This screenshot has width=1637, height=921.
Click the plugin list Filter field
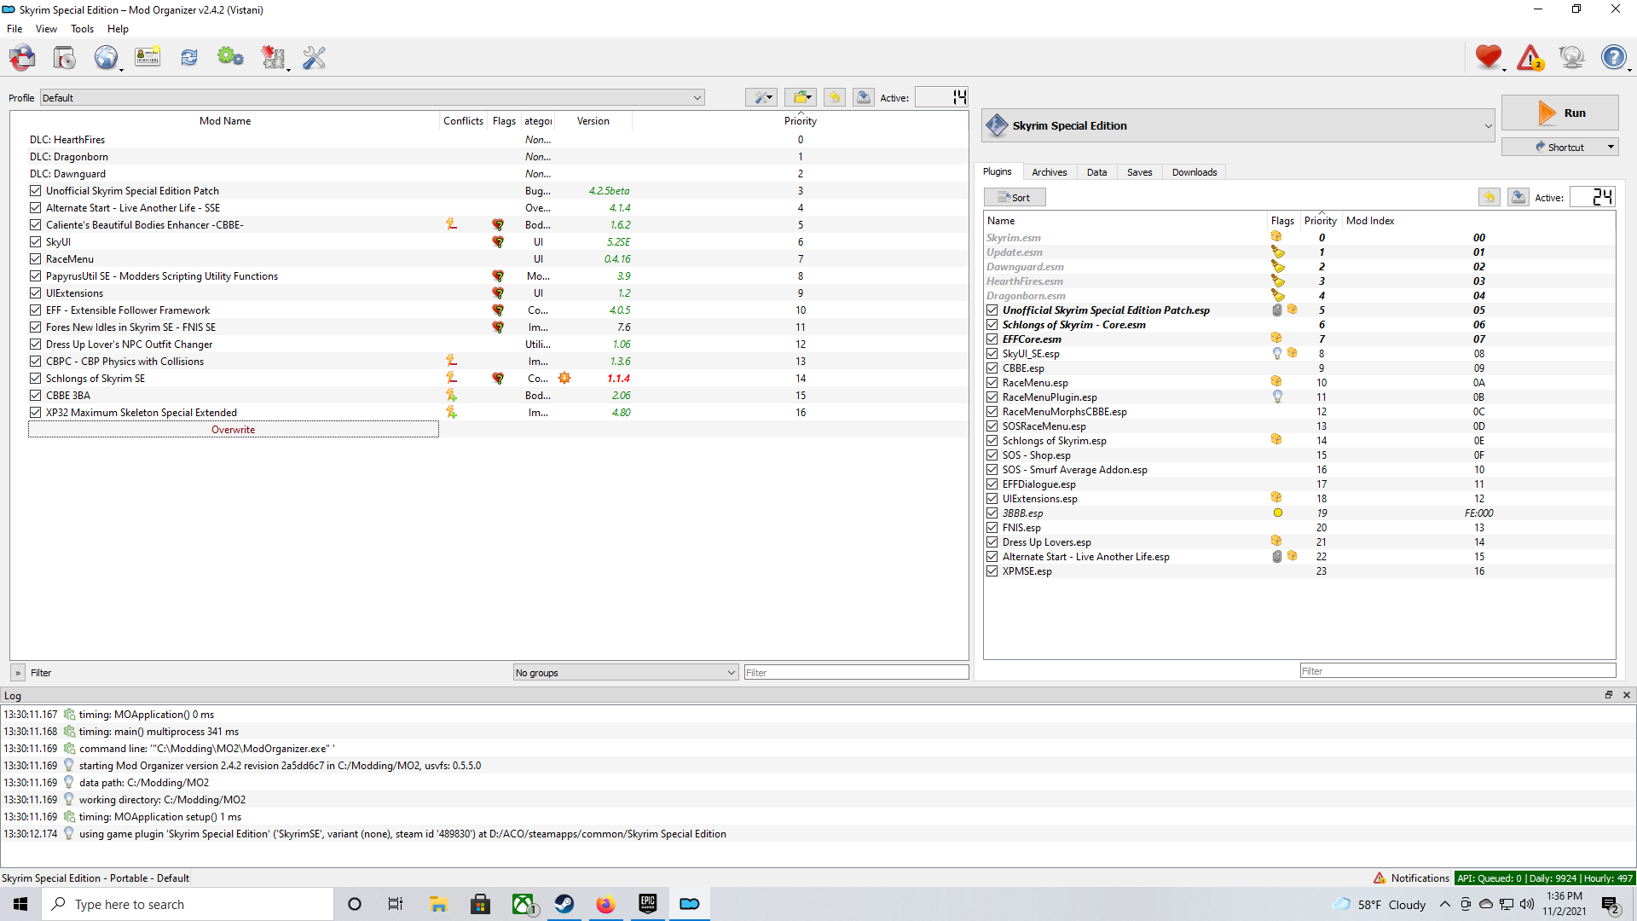click(1458, 671)
